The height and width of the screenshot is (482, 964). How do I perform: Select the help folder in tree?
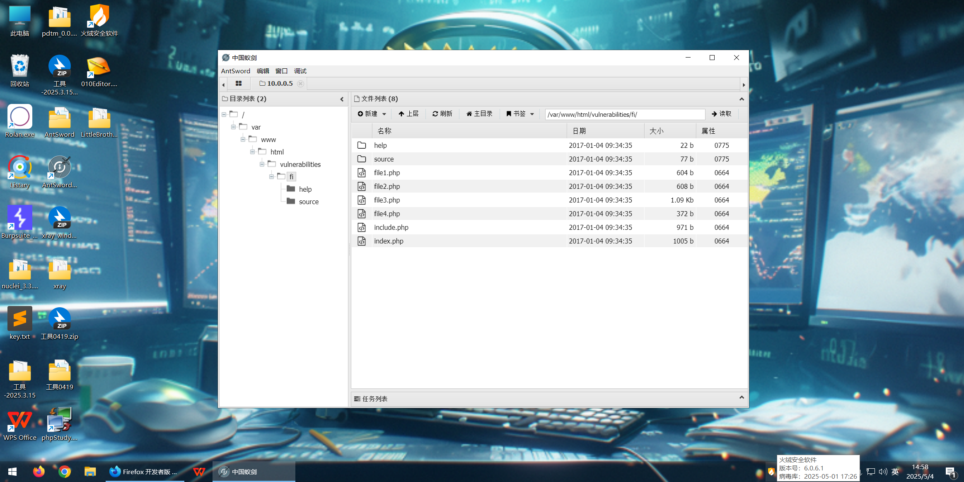click(x=305, y=189)
